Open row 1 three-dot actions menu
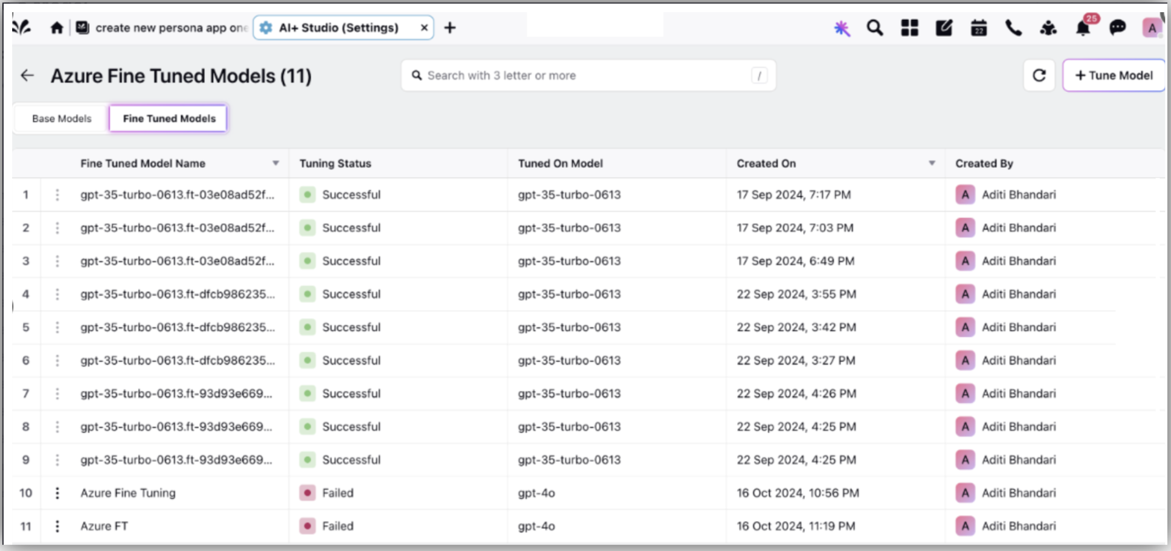The image size is (1171, 551). click(57, 195)
